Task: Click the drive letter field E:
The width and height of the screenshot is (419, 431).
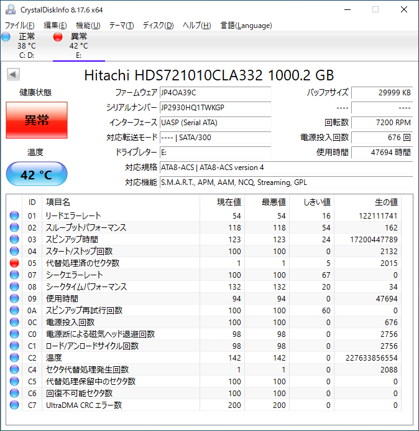Action: click(x=215, y=152)
